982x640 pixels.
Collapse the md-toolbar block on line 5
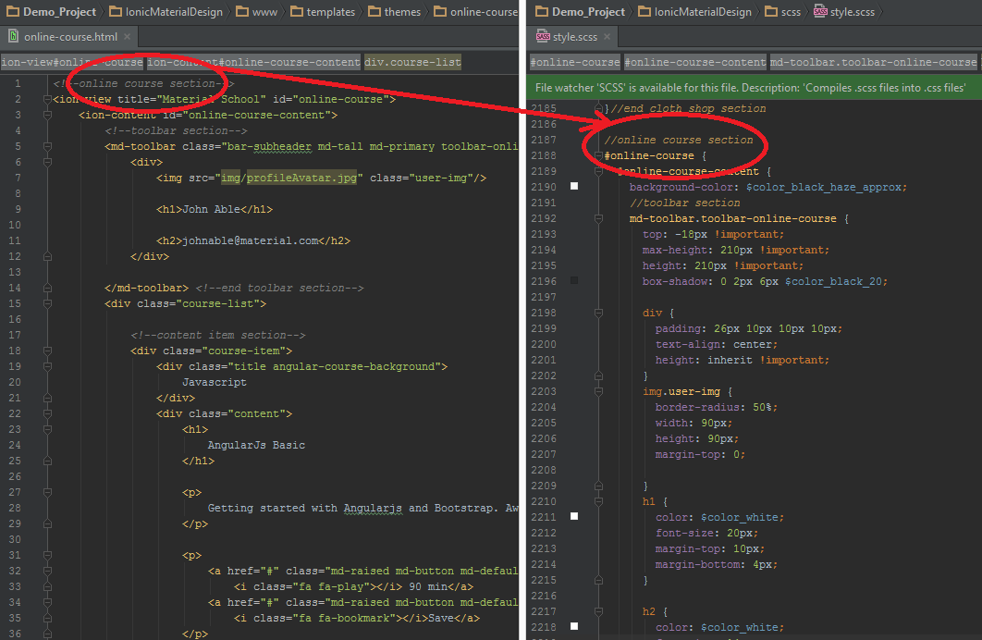pos(47,146)
